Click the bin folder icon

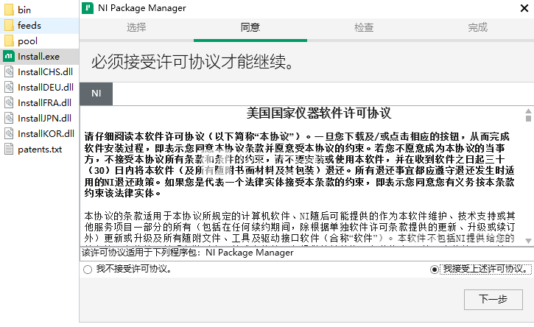point(9,10)
